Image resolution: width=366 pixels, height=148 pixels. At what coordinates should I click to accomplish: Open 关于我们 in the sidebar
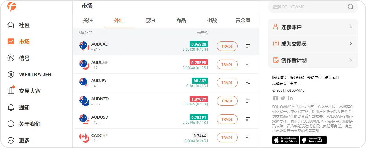click(24, 124)
